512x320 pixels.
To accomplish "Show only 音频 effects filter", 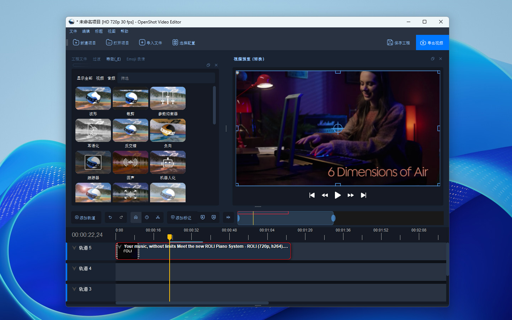I will pyautogui.click(x=111, y=78).
